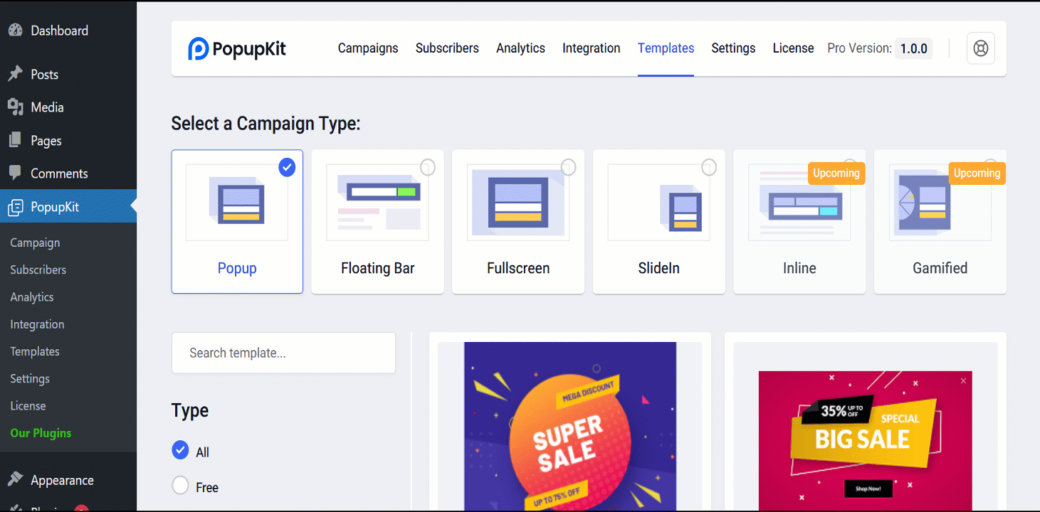Switch to the Campaigns tab
This screenshot has height=512, width=1040.
[368, 48]
